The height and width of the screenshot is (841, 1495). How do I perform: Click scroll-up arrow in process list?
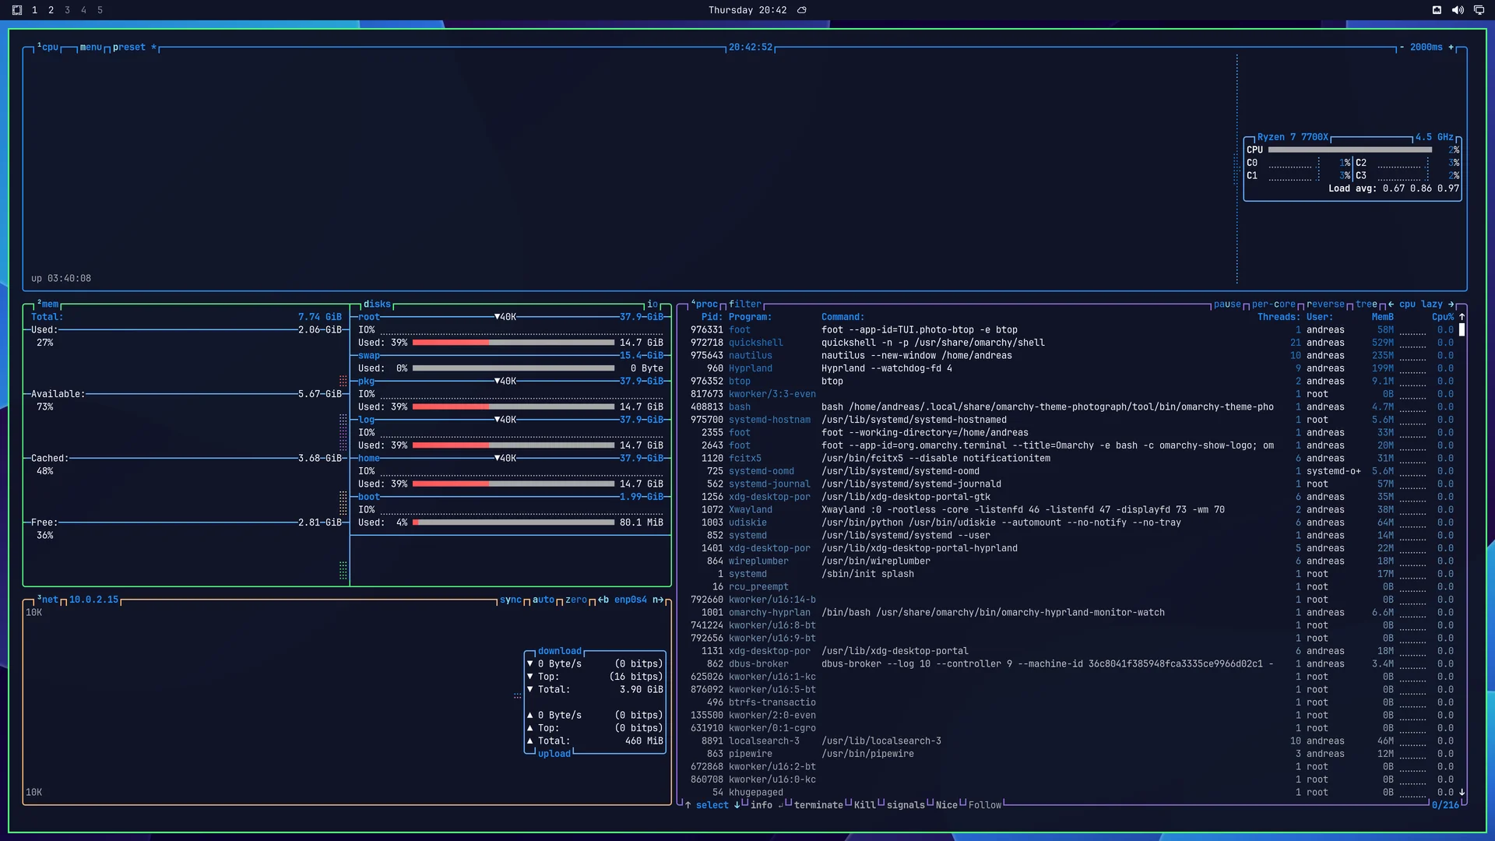1462,317
